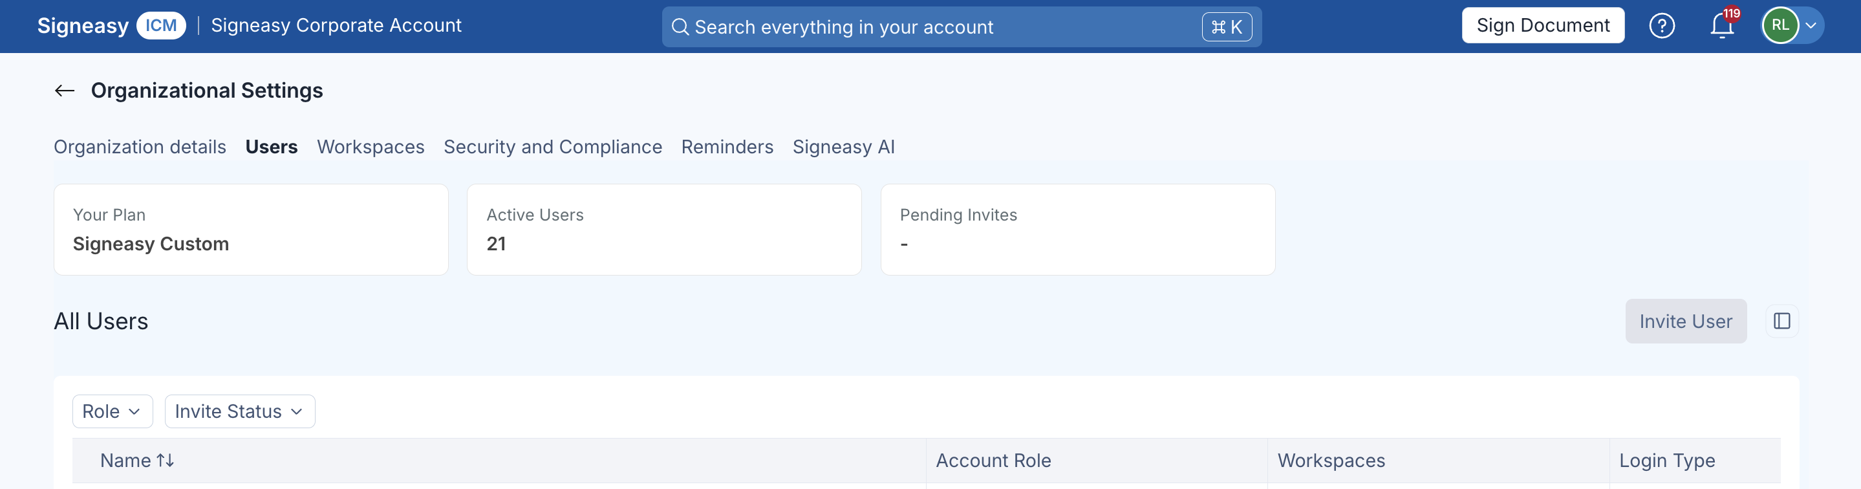Click the Invite User button
1861x489 pixels.
[1686, 321]
